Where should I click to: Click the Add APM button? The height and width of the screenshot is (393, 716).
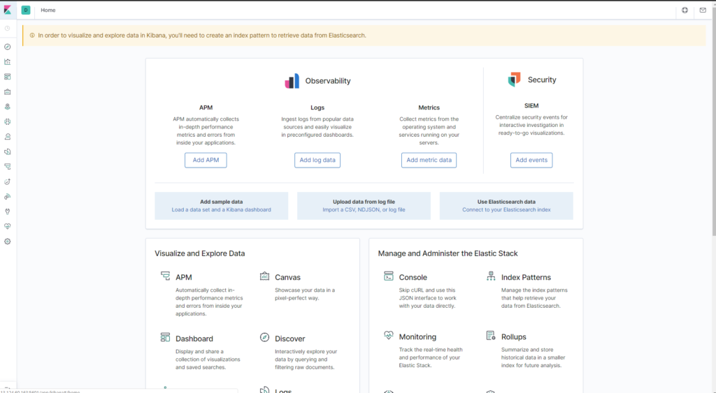[x=206, y=160]
